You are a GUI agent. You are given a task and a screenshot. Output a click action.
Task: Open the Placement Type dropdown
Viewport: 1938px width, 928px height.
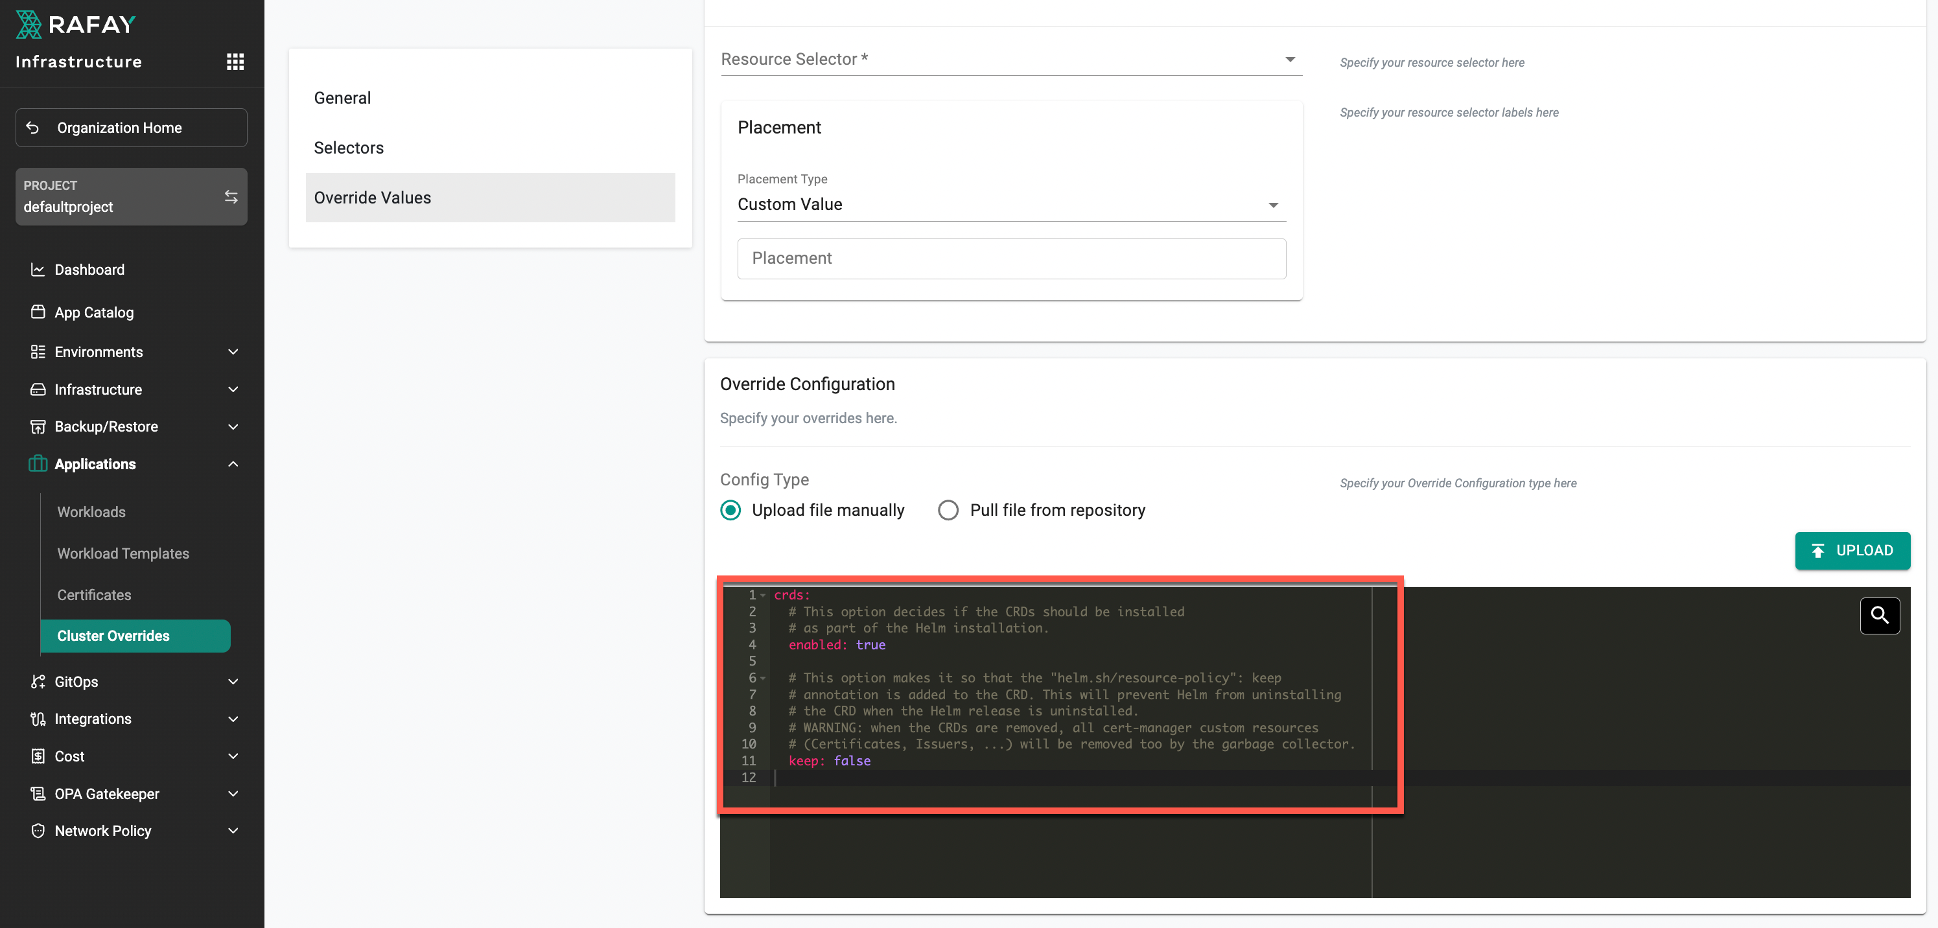point(1011,205)
